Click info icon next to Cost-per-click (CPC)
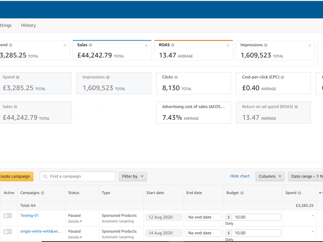 282,77
